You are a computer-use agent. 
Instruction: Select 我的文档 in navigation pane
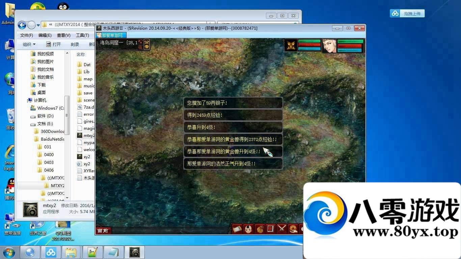(42, 69)
